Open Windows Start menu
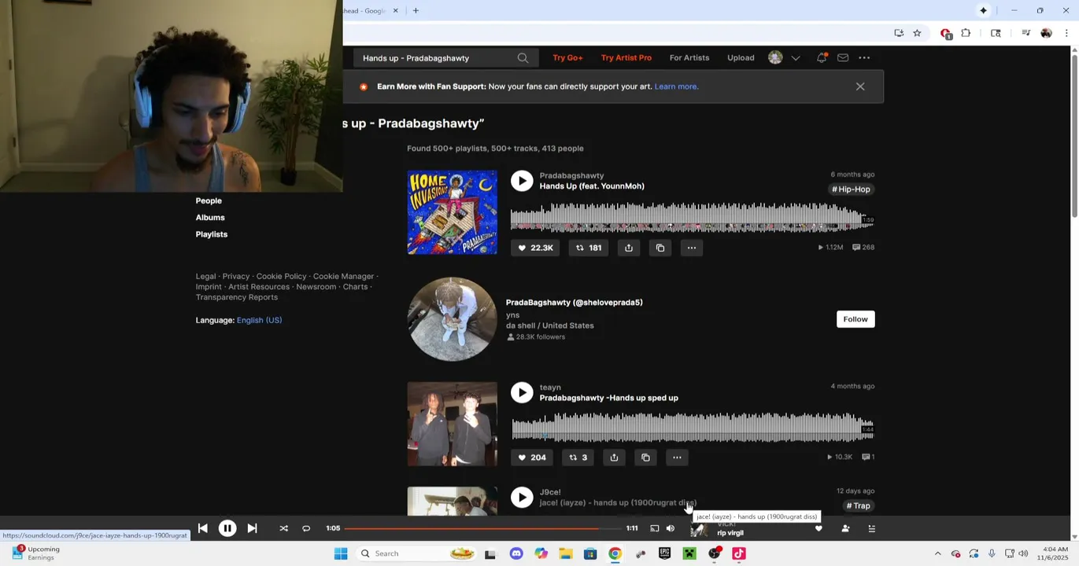The width and height of the screenshot is (1079, 566). click(x=341, y=553)
